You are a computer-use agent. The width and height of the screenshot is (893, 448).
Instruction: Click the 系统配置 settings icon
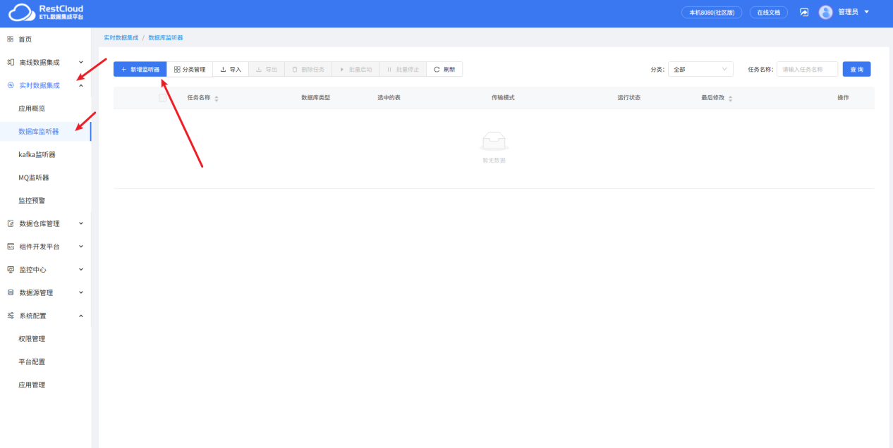pos(11,316)
